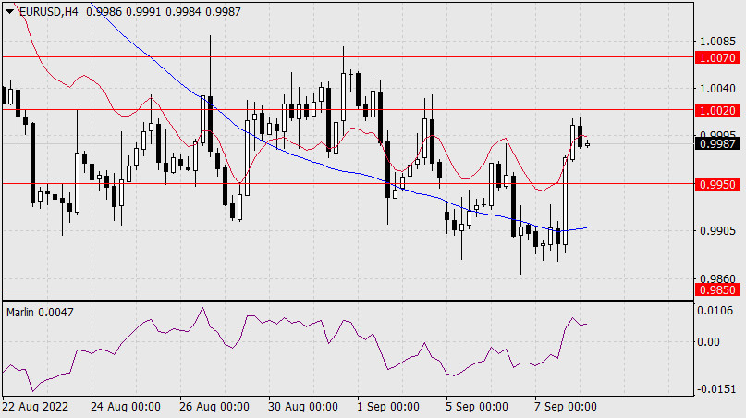746x418 pixels.
Task: Click the 7 Sep 00:00 date marker
Action: coord(564,407)
